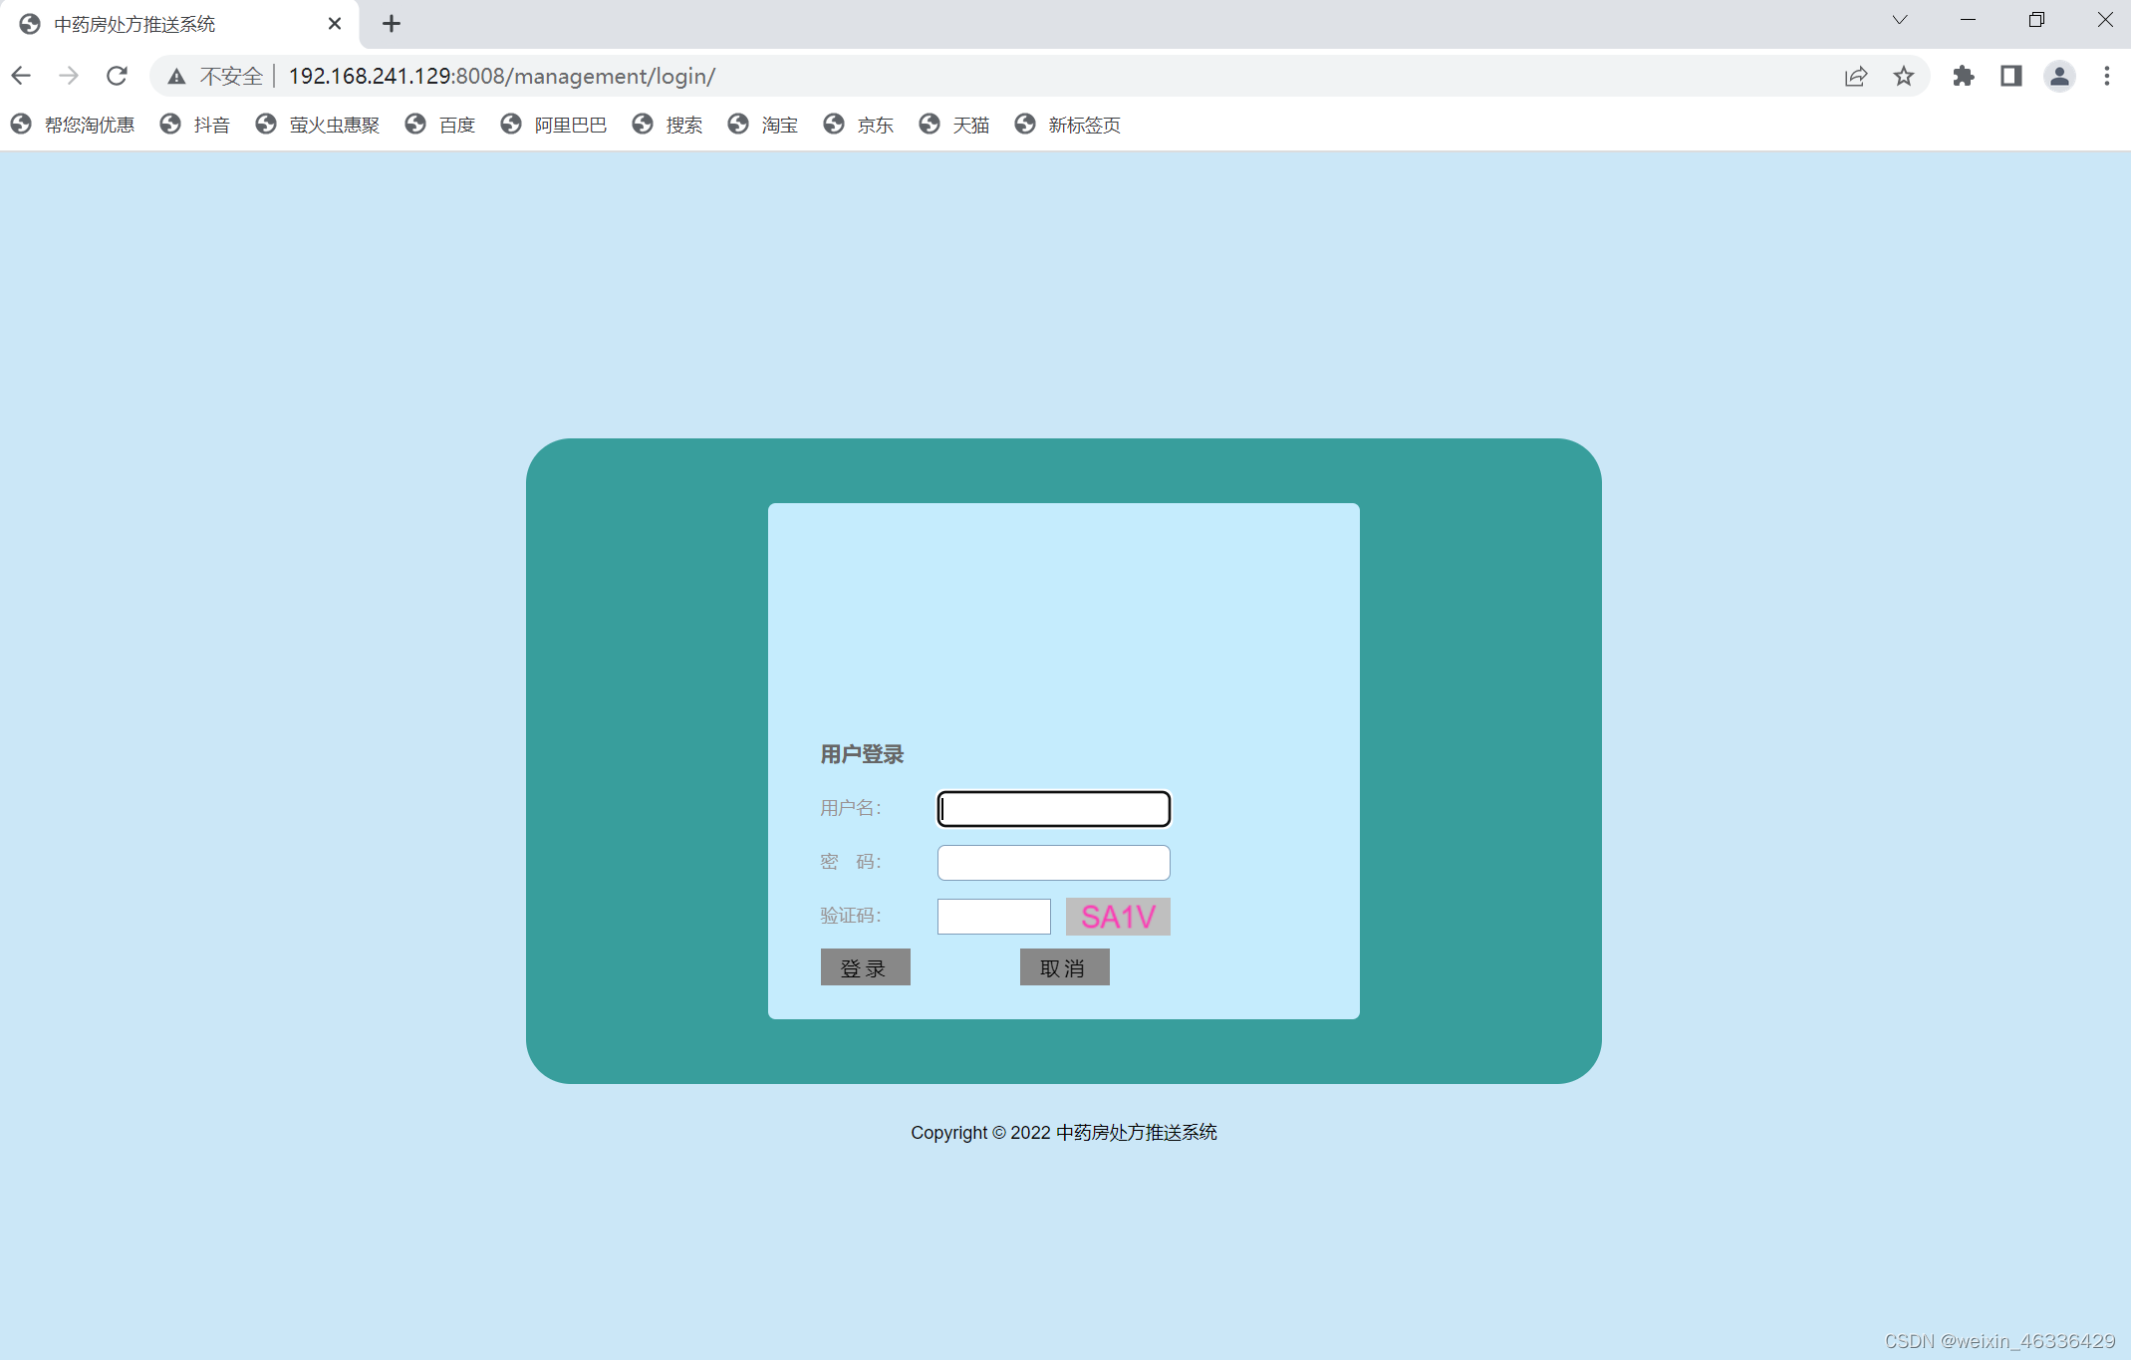The image size is (2131, 1360).
Task: Open a new tab with plus button
Action: point(392,24)
